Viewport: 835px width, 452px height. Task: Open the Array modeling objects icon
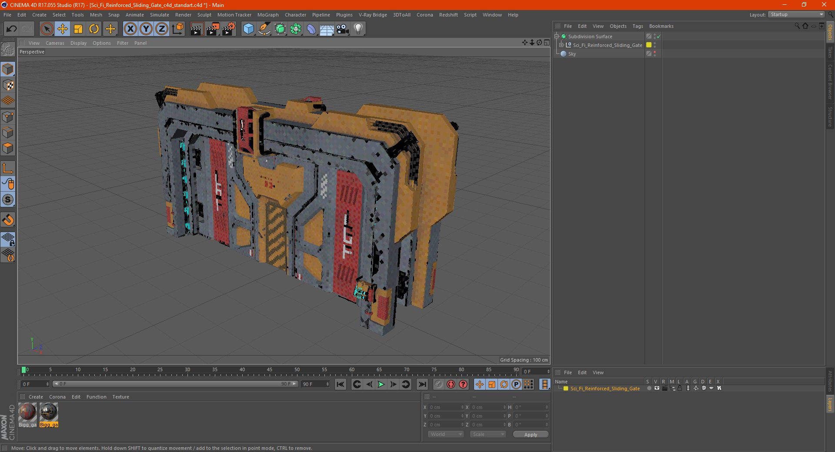coord(296,29)
